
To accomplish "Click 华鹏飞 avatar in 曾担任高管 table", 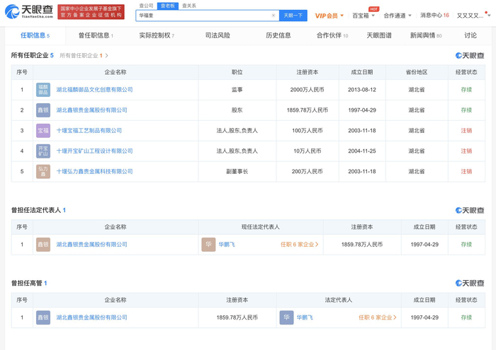I will 286,318.
